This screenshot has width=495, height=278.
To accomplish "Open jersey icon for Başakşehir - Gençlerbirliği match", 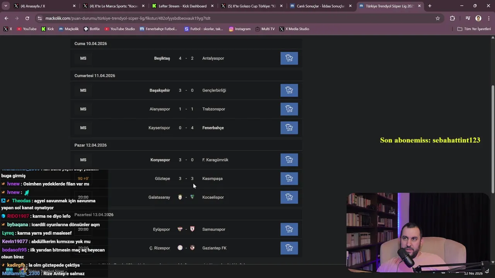I will coord(289,90).
